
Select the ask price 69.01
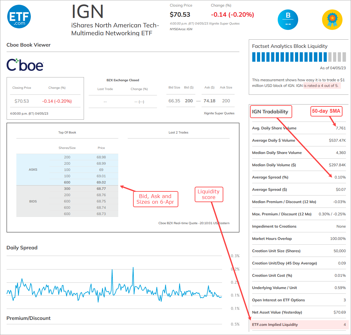pos(101,176)
